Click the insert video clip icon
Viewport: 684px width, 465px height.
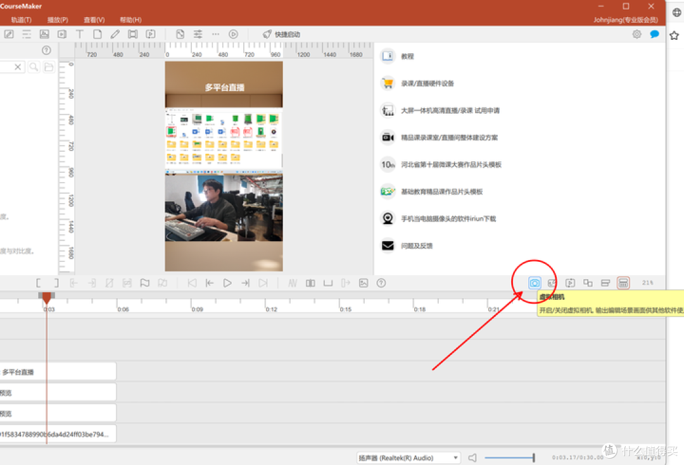click(x=62, y=34)
